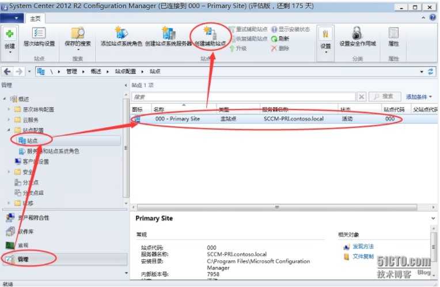Collapse the Primary Site details pane

pyautogui.click(x=433, y=218)
